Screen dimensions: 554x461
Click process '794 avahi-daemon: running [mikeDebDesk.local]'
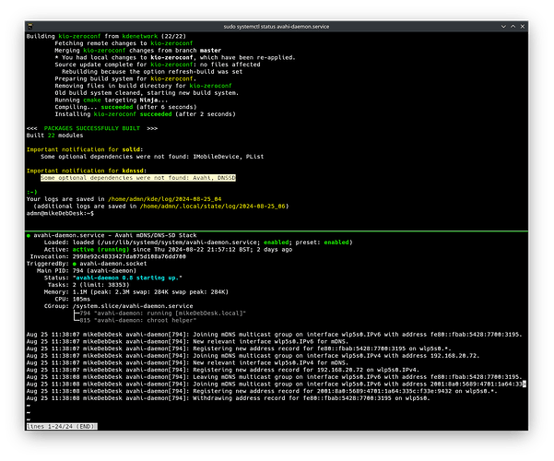click(x=162, y=313)
